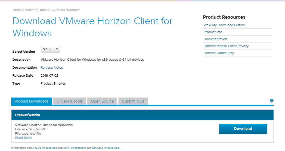Open View My Download History
The image size is (285, 151).
[x=224, y=25]
